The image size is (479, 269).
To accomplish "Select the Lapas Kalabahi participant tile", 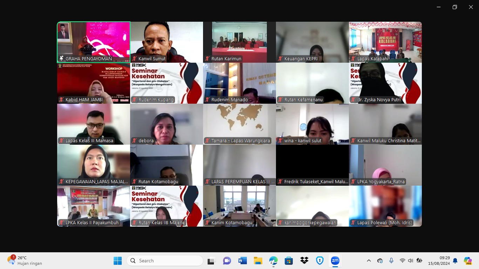I will [385, 42].
